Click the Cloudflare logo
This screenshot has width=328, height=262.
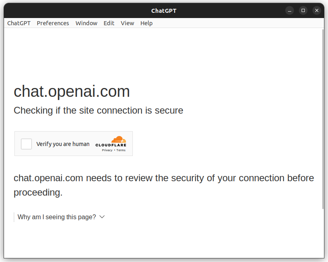pos(111,142)
